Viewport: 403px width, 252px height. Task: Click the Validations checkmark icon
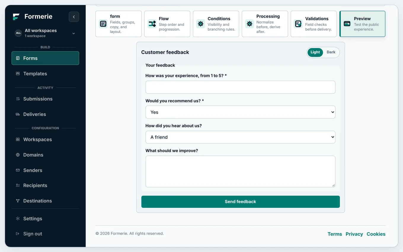[298, 24]
